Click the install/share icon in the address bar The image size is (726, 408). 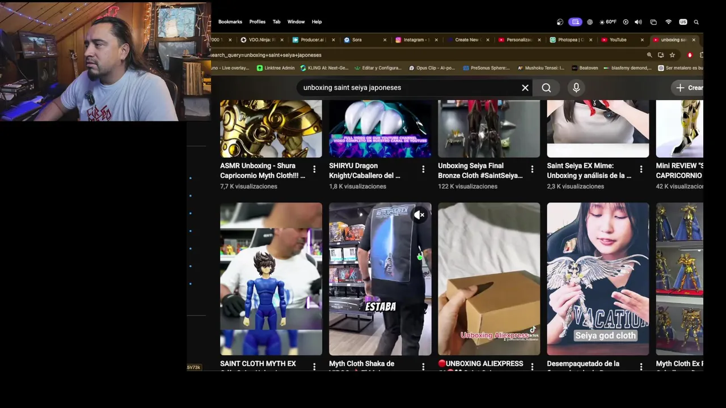pos(661,55)
